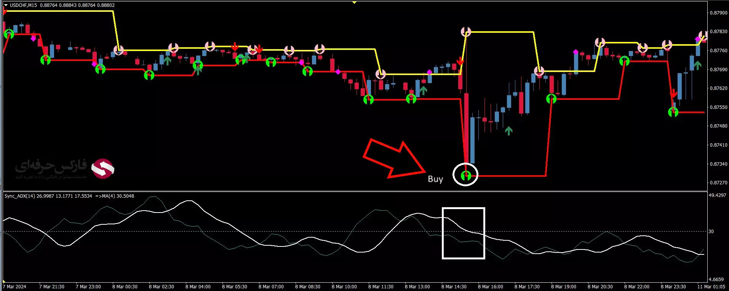Click the 8 Mar 11:30 time label
The height and width of the screenshot is (291, 729).
point(381,287)
